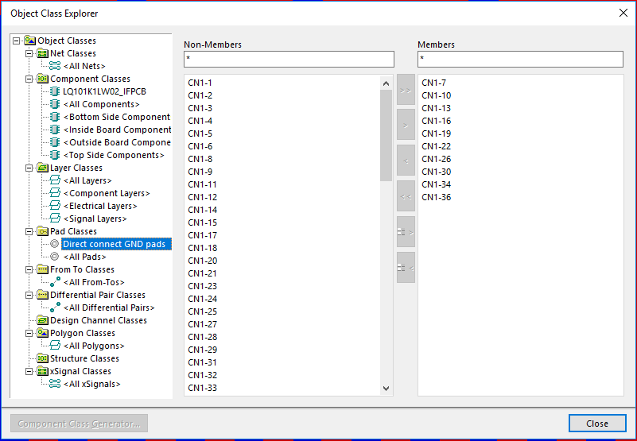Click the add selected > button

tap(406, 125)
